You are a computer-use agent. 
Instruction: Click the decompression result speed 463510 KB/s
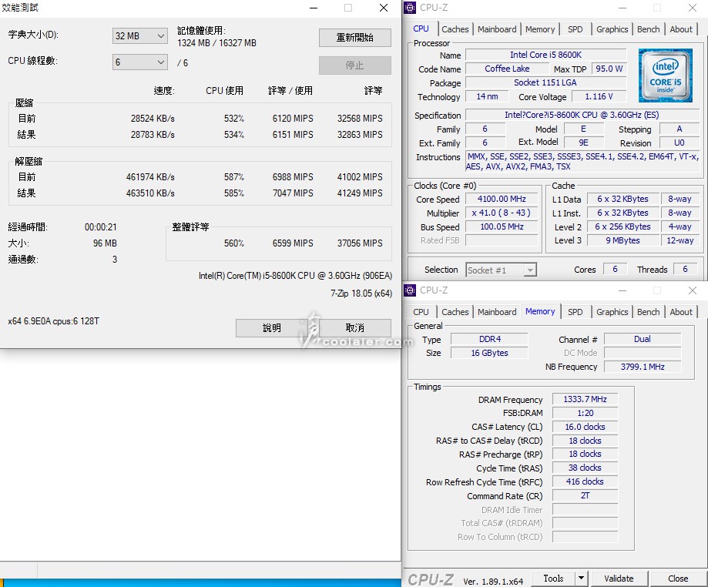(150, 193)
